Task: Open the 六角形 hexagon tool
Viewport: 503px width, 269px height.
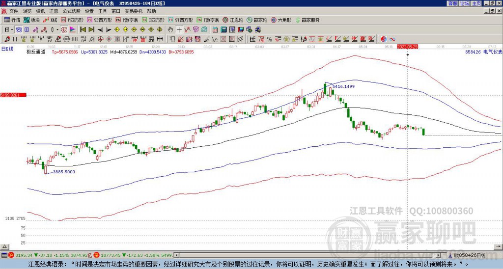Action: pos(281,20)
